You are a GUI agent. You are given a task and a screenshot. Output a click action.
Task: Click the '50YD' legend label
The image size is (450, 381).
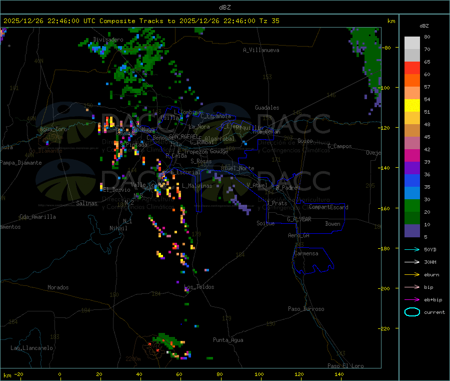[430, 249]
